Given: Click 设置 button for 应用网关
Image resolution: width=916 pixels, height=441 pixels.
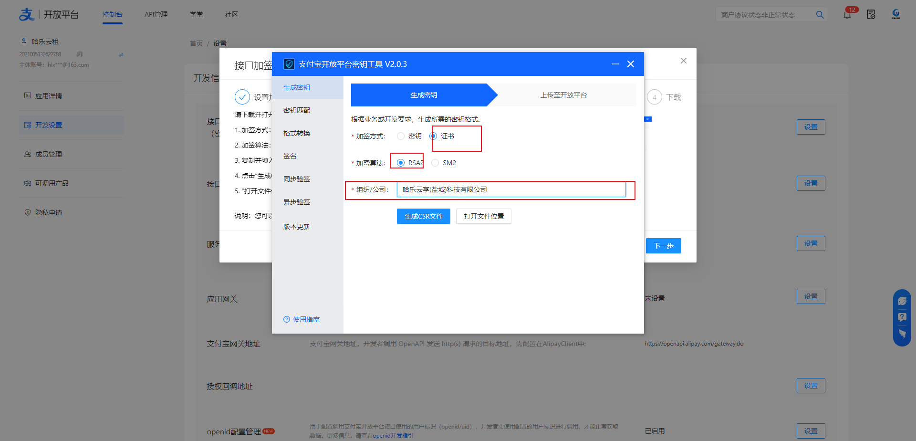Looking at the screenshot, I should pyautogui.click(x=811, y=296).
